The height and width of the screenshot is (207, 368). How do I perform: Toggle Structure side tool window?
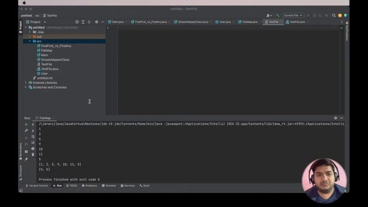21,172
